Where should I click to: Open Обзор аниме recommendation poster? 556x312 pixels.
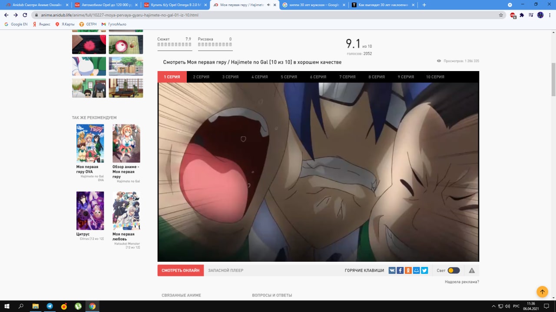[x=126, y=143]
